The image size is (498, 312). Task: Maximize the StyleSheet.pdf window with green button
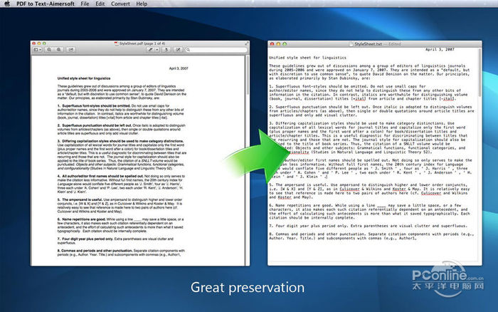(x=44, y=43)
